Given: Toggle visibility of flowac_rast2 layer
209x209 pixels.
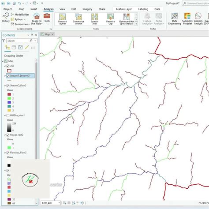Looking at the screenshot, I should pyautogui.click(x=8, y=135).
